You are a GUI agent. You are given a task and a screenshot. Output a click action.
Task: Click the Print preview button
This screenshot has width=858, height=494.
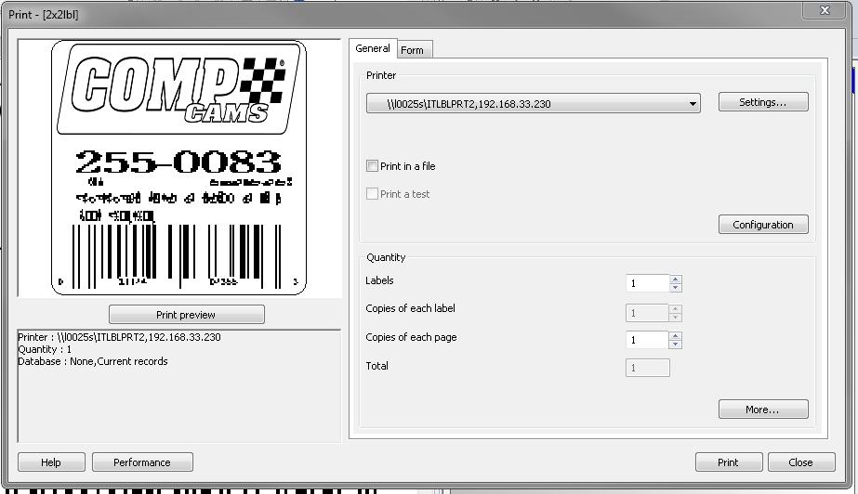[x=186, y=314]
